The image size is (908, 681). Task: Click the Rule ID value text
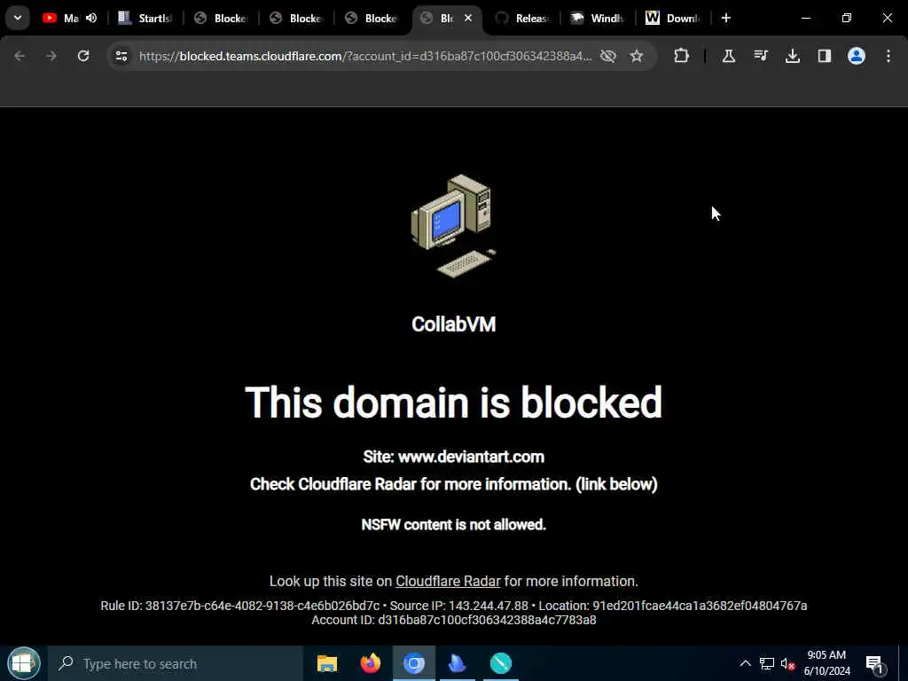(262, 606)
